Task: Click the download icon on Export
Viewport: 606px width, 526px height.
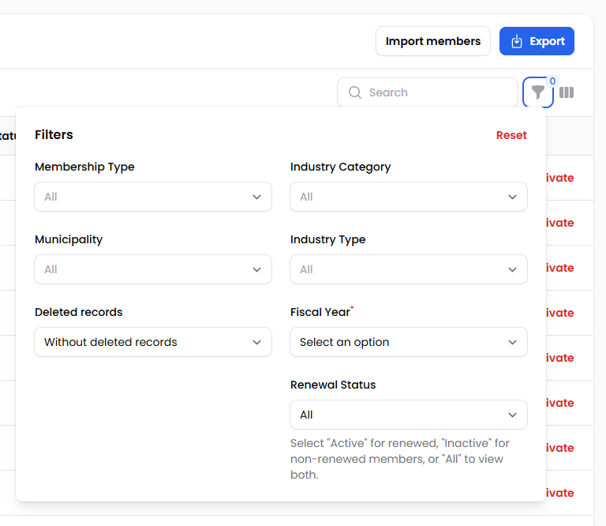Action: (517, 41)
